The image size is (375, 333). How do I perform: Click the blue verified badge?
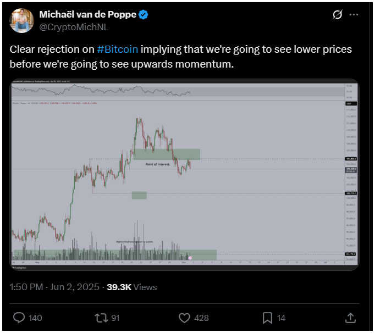click(x=144, y=15)
